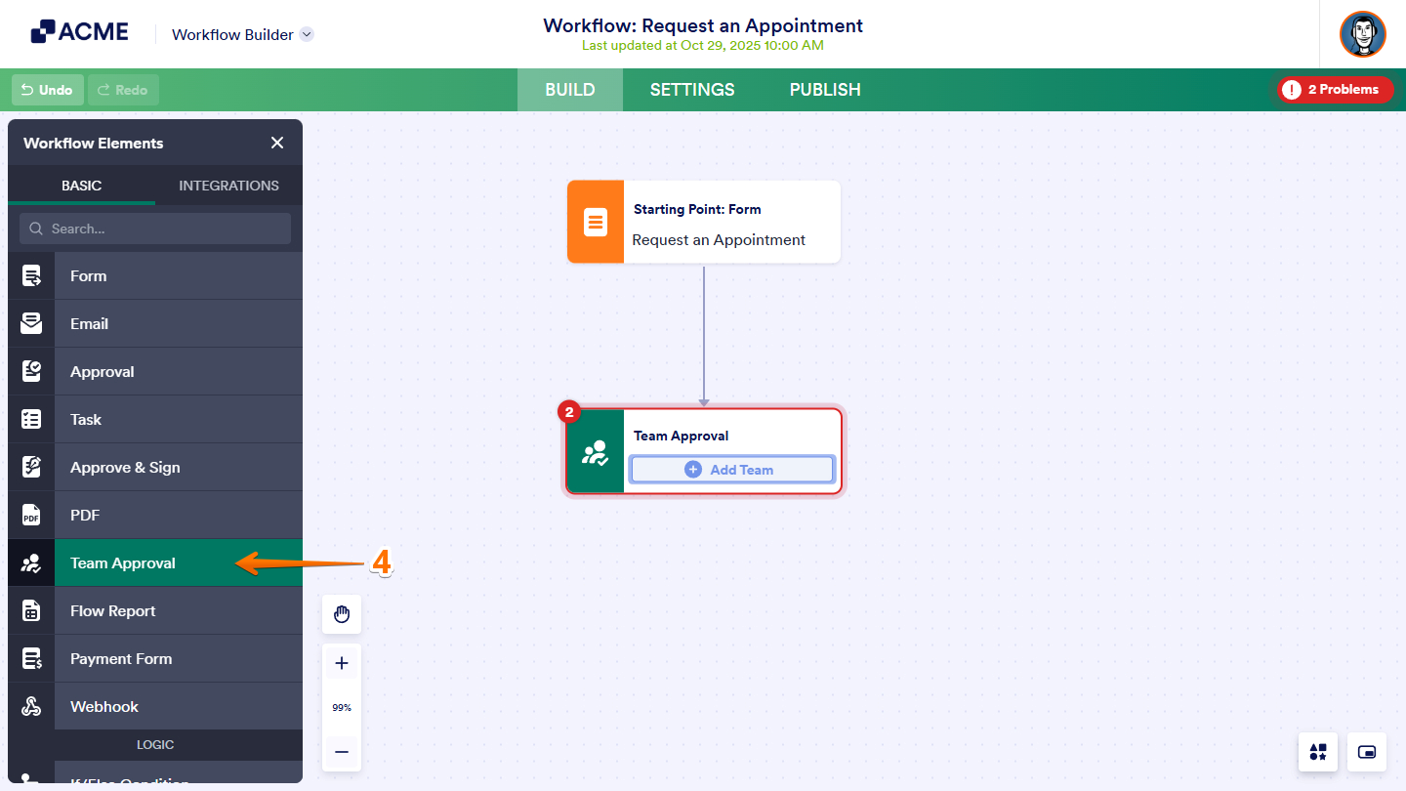Click the PDF file icon

(x=31, y=516)
